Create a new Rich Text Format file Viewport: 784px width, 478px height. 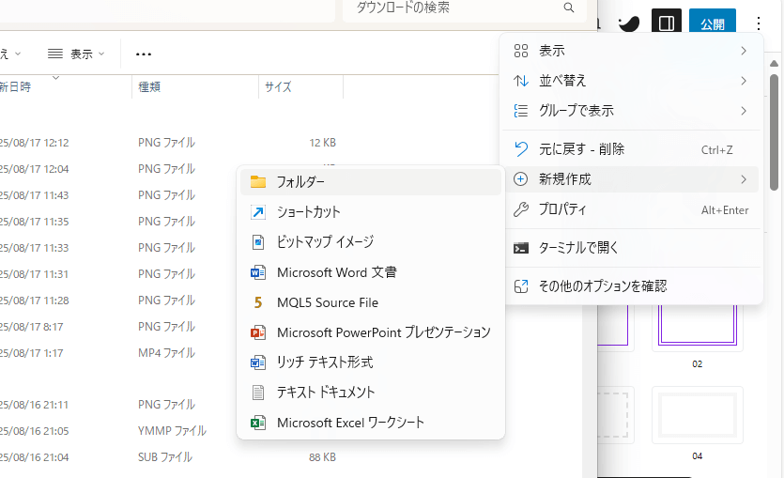324,362
